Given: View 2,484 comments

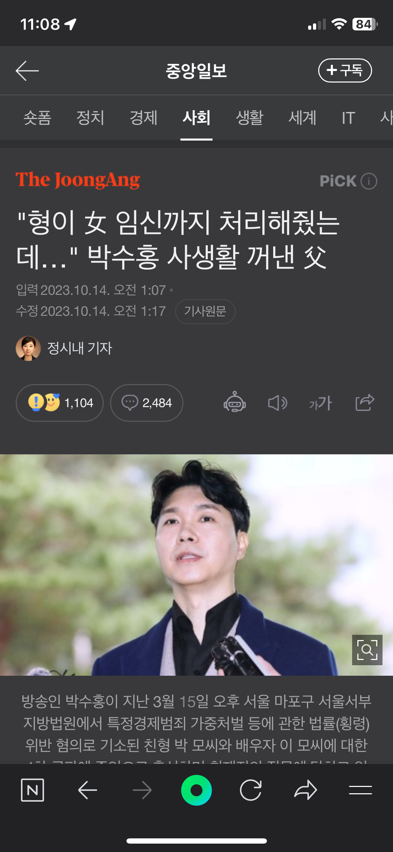Looking at the screenshot, I should 147,403.
